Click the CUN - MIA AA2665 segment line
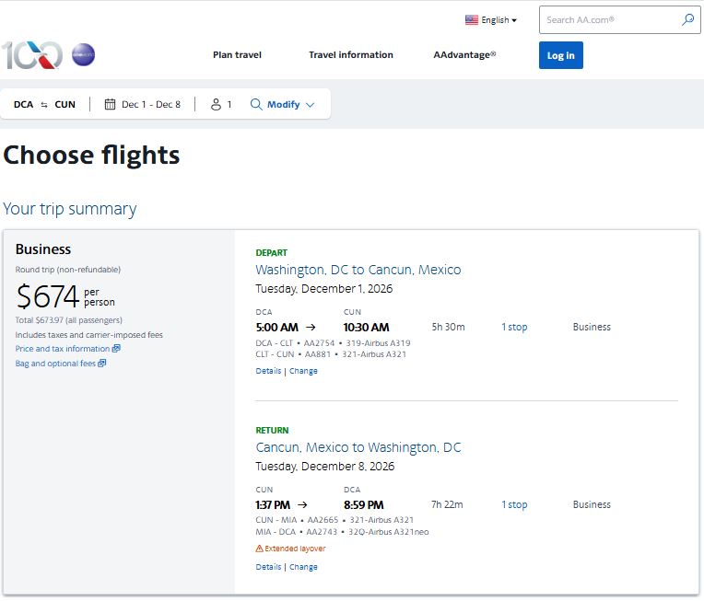704x601 pixels. pos(334,520)
